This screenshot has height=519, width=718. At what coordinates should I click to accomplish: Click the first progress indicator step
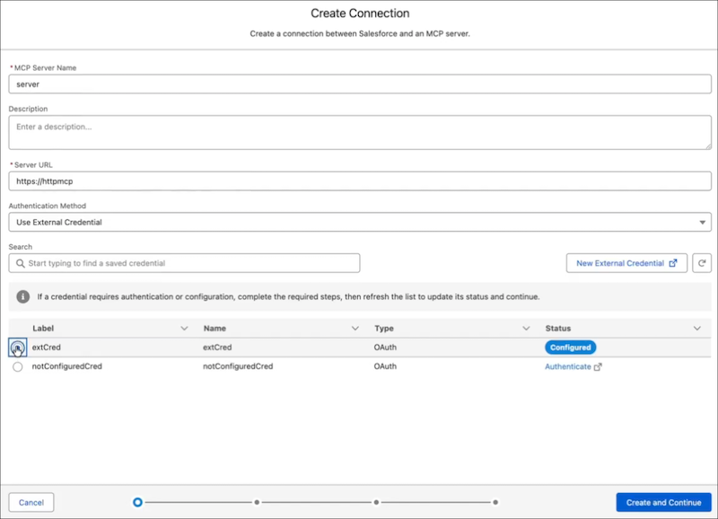pos(137,503)
